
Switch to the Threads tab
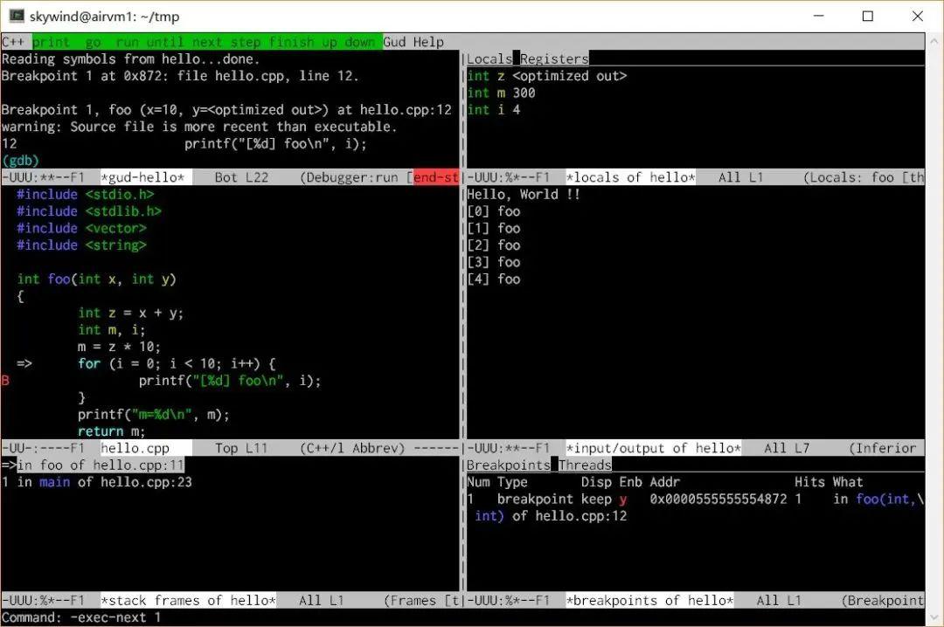(x=585, y=465)
